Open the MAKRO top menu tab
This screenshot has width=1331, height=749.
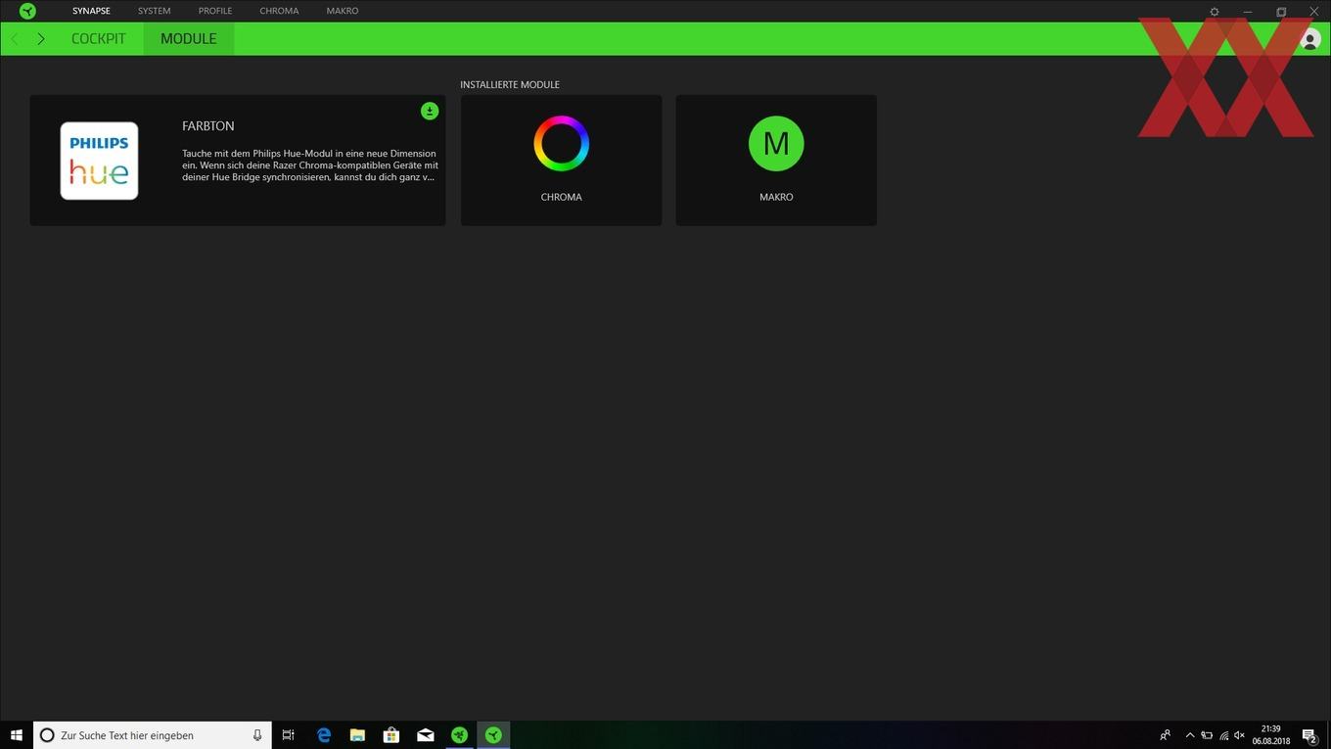coord(343,11)
